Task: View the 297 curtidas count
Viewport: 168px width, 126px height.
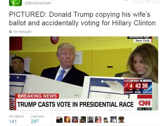Action: point(35,121)
